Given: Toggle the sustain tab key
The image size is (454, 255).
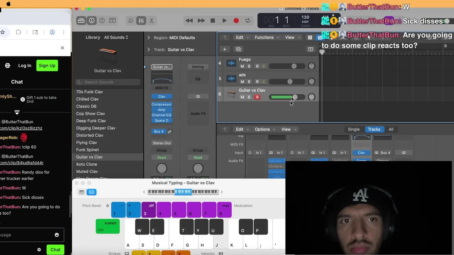Looking at the screenshot, I should [108, 226].
